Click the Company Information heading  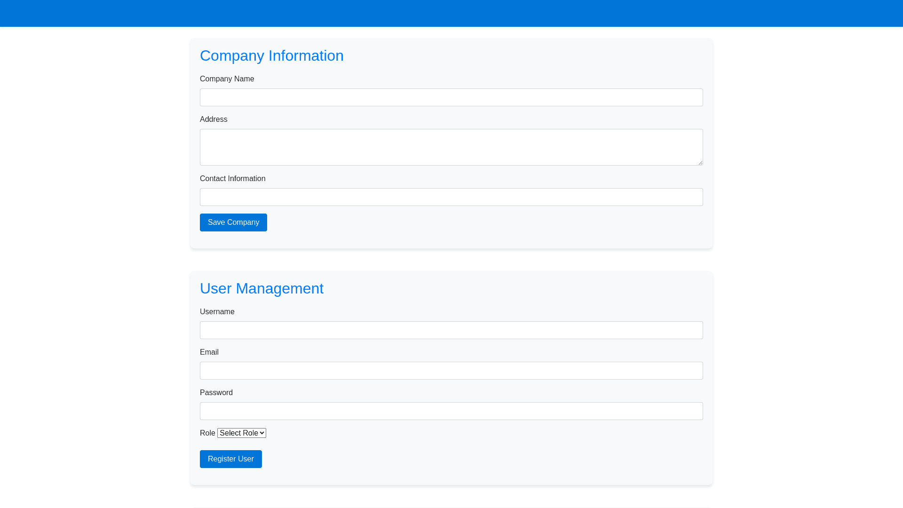point(271,56)
